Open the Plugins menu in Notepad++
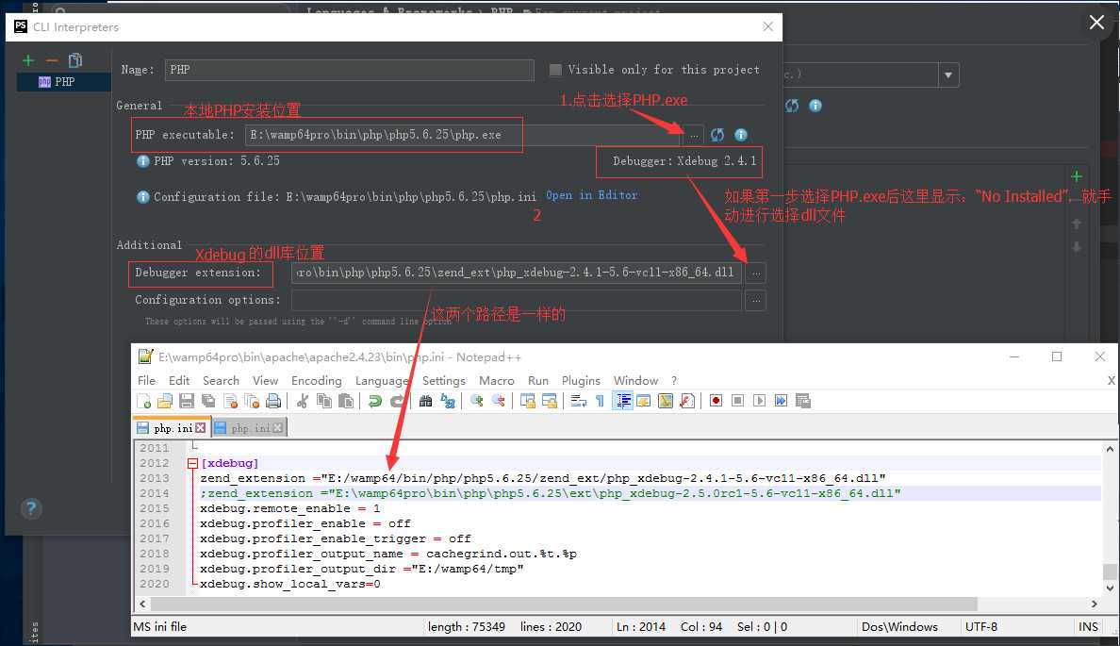Screen dimensions: 1120x646 point(581,381)
